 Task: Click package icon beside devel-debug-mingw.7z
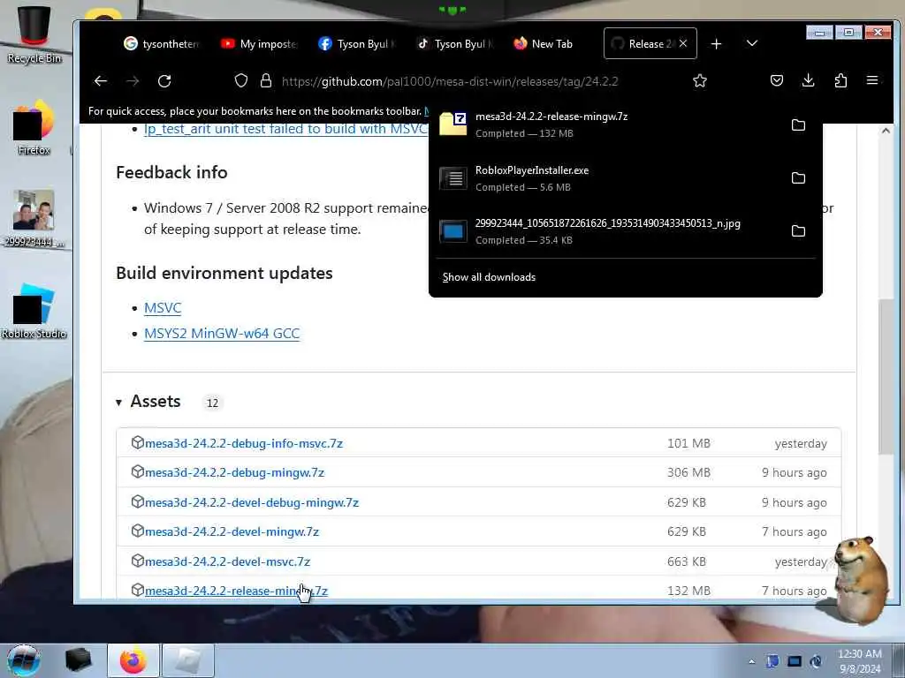tap(137, 501)
